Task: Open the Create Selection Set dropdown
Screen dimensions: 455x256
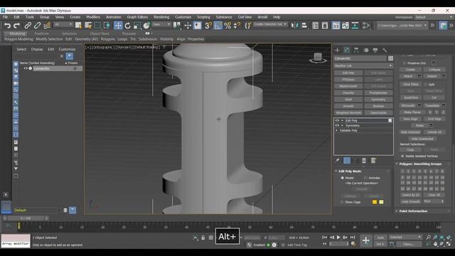Action: click(x=270, y=24)
